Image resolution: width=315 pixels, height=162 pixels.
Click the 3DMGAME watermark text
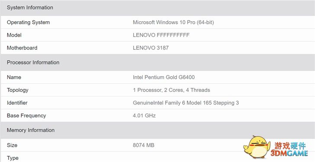click(289, 153)
